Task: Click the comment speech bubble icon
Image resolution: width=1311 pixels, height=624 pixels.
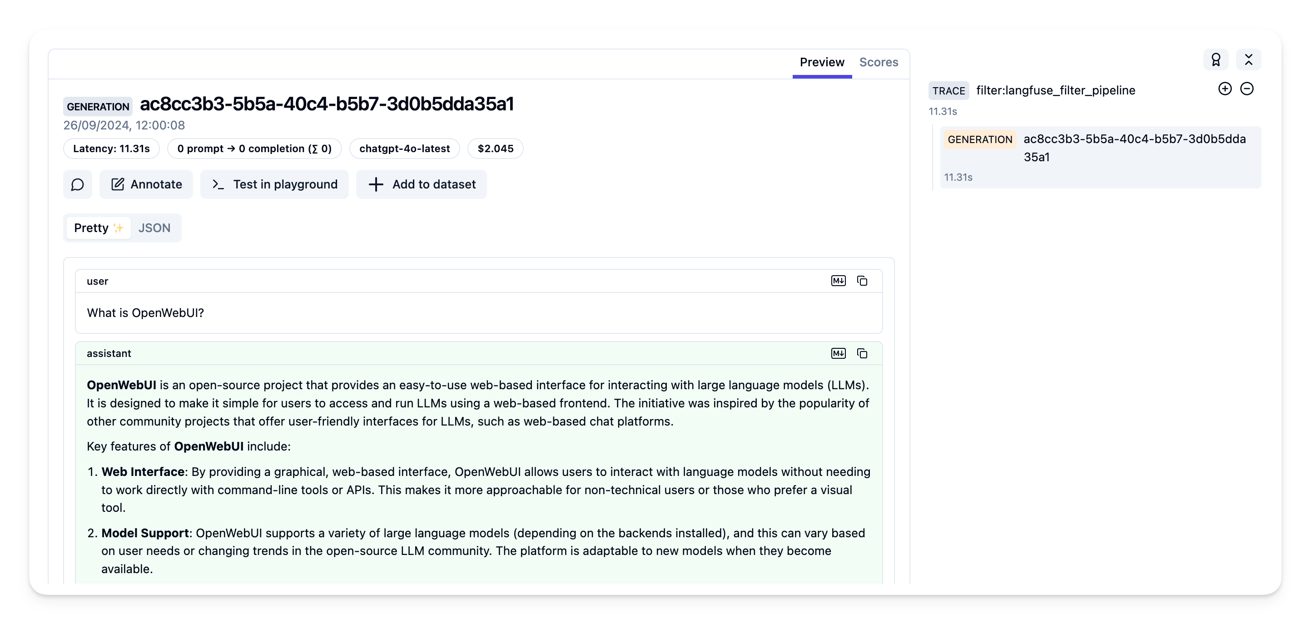Action: point(77,184)
